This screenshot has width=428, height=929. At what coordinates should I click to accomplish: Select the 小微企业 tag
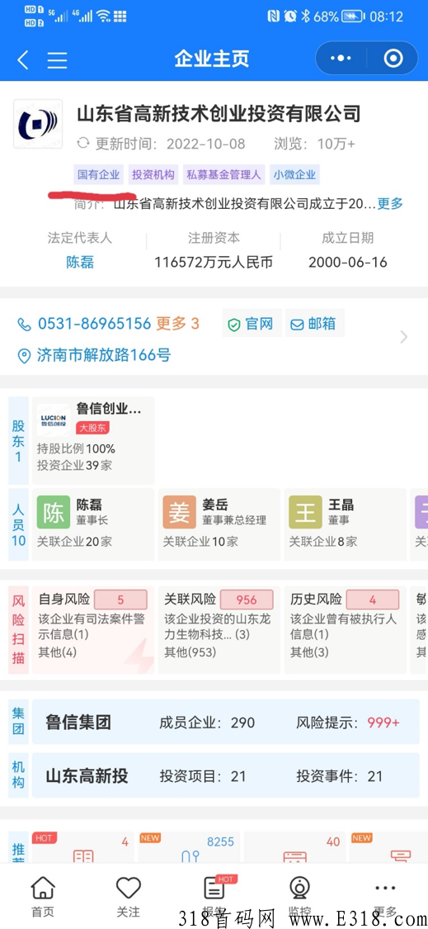coord(294,175)
